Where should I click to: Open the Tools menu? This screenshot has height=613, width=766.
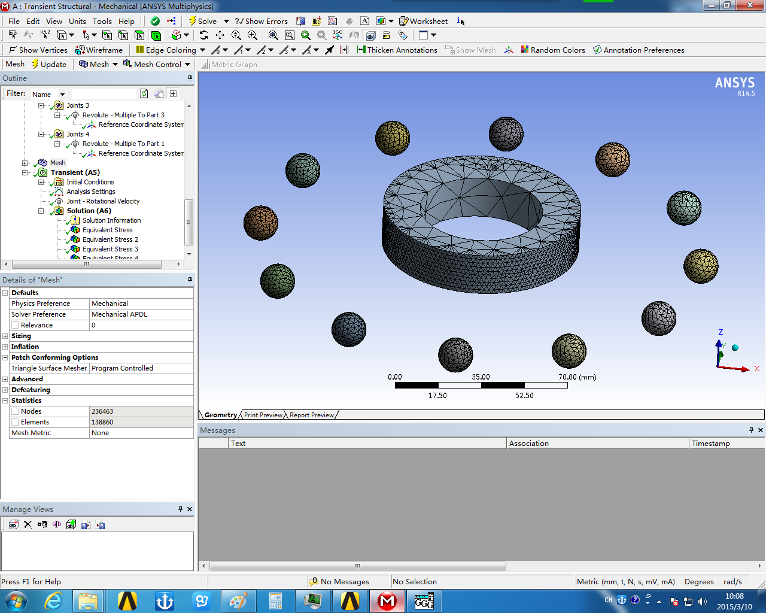tap(102, 21)
